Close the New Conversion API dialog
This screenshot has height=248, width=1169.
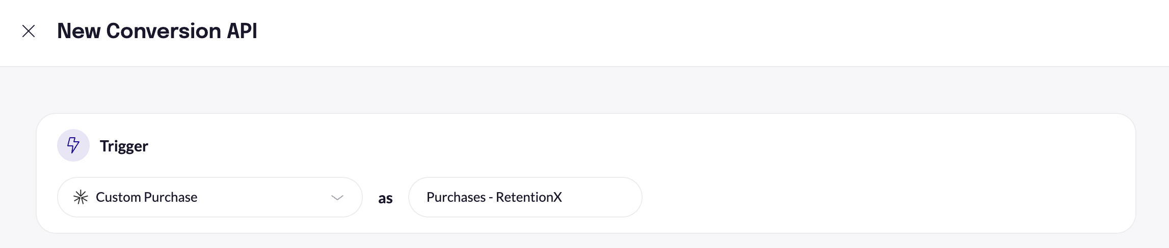29,32
